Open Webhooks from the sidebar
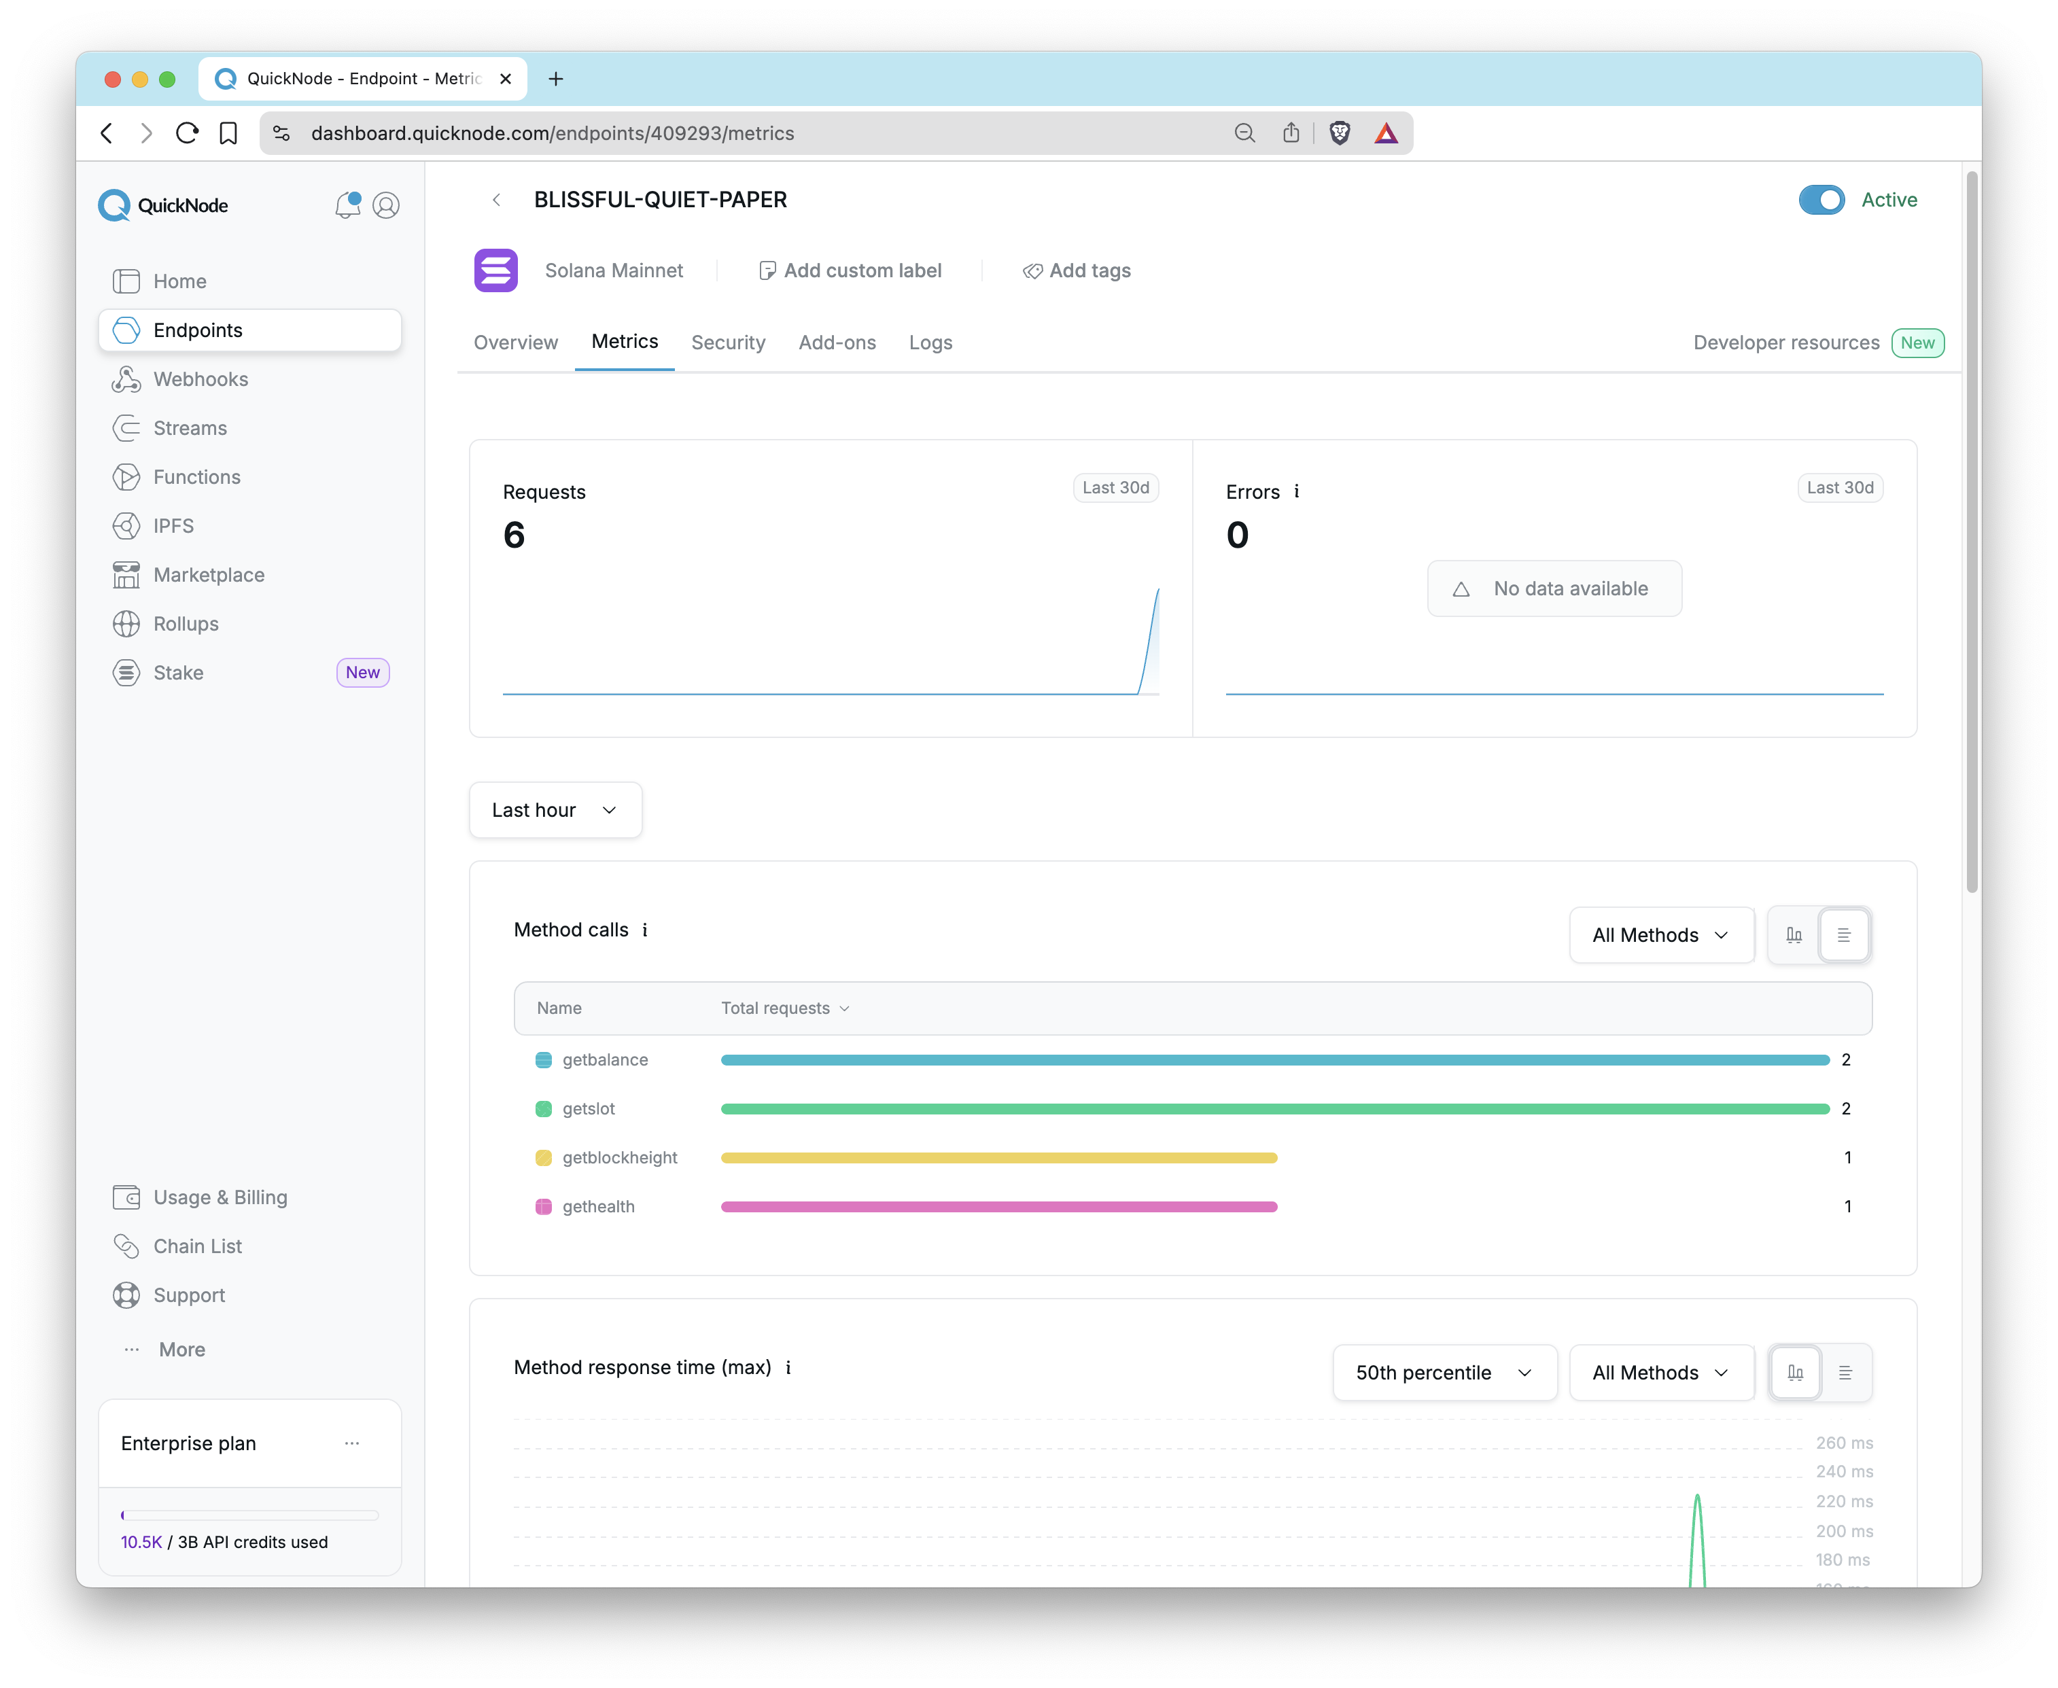Viewport: 2058px width, 1688px height. 250,379
